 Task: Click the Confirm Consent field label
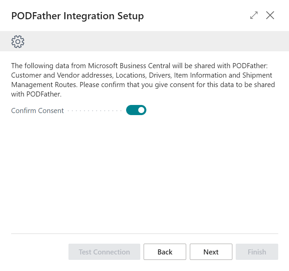(37, 110)
